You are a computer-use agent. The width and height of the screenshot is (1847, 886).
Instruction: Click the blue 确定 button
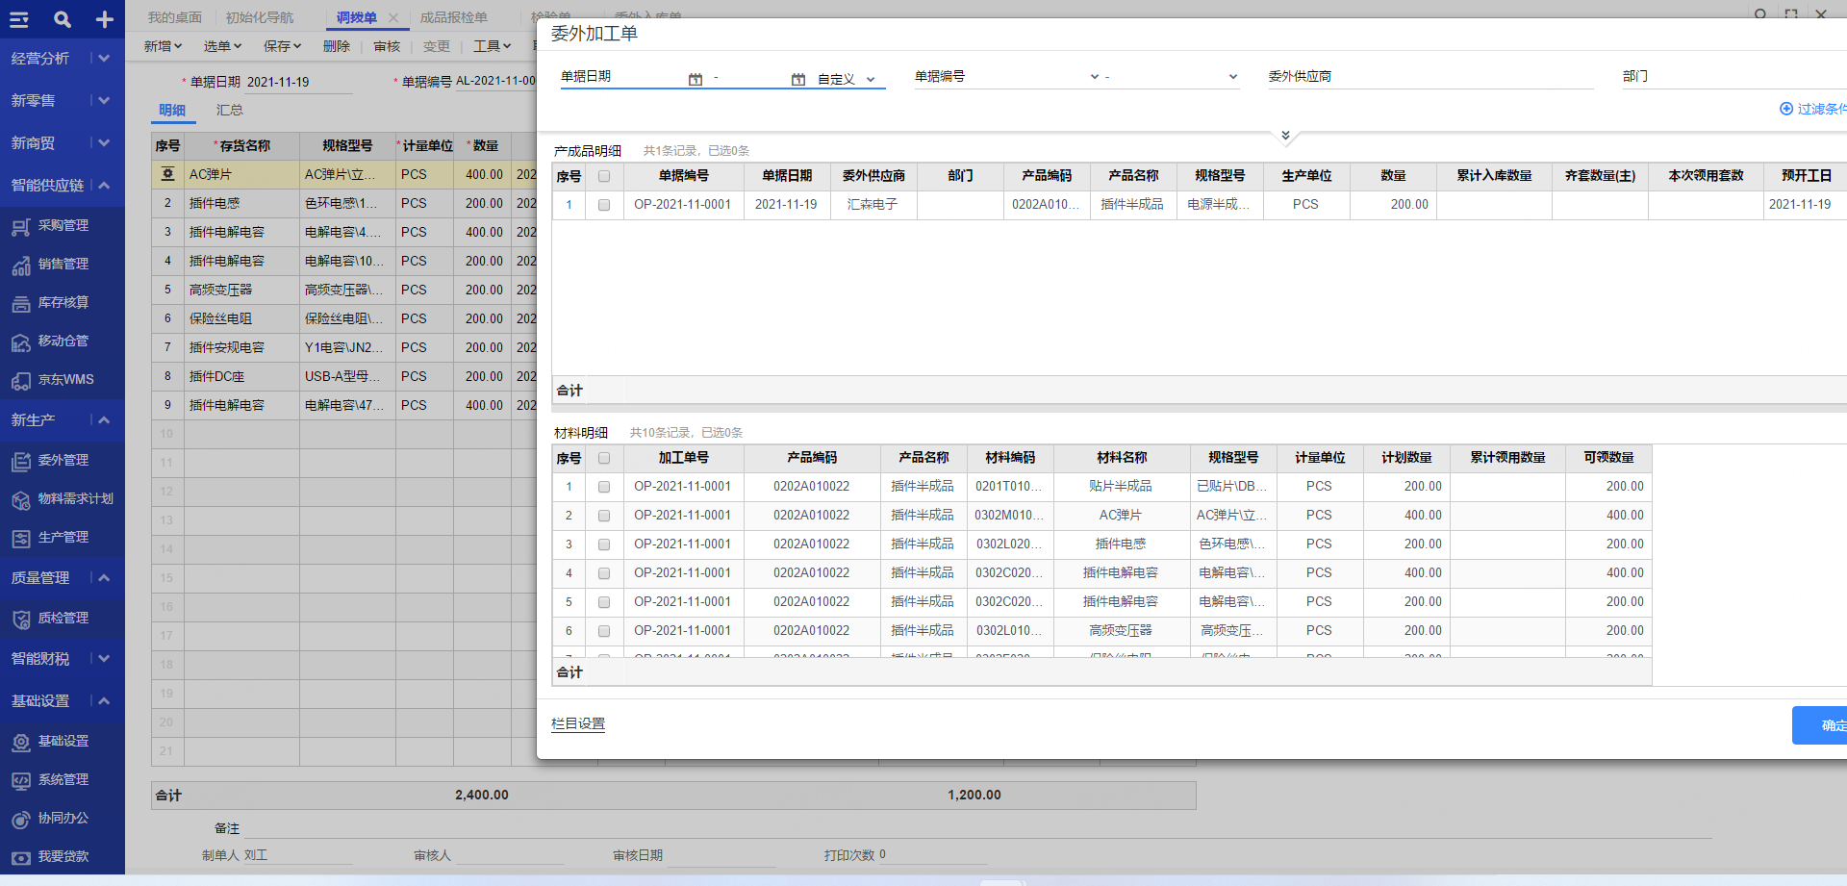coord(1820,725)
